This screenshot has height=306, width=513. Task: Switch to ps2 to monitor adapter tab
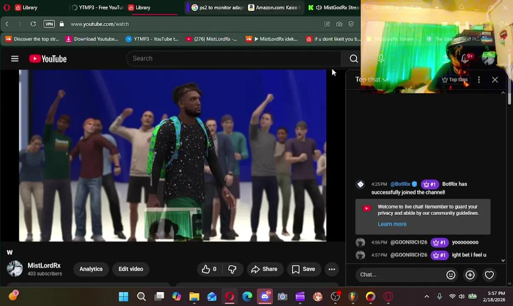tap(217, 7)
